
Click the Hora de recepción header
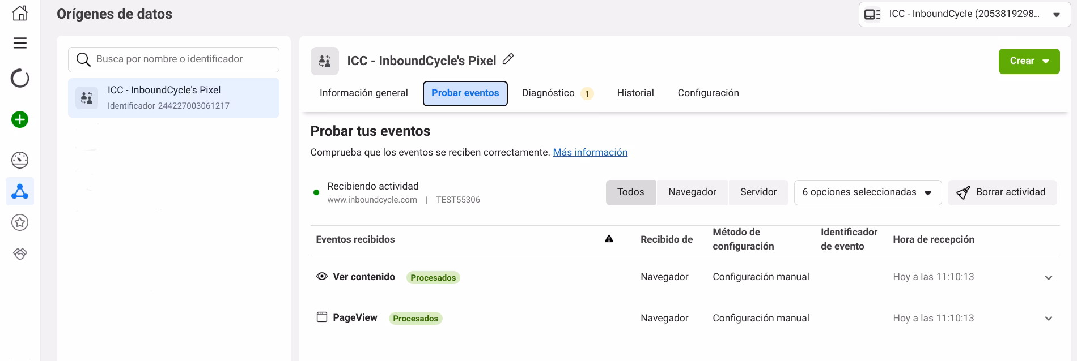tap(934, 239)
